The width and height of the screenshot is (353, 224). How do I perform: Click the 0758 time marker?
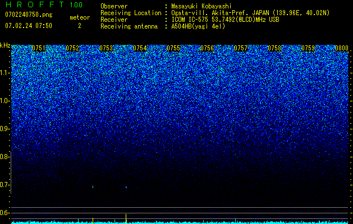[274, 48]
